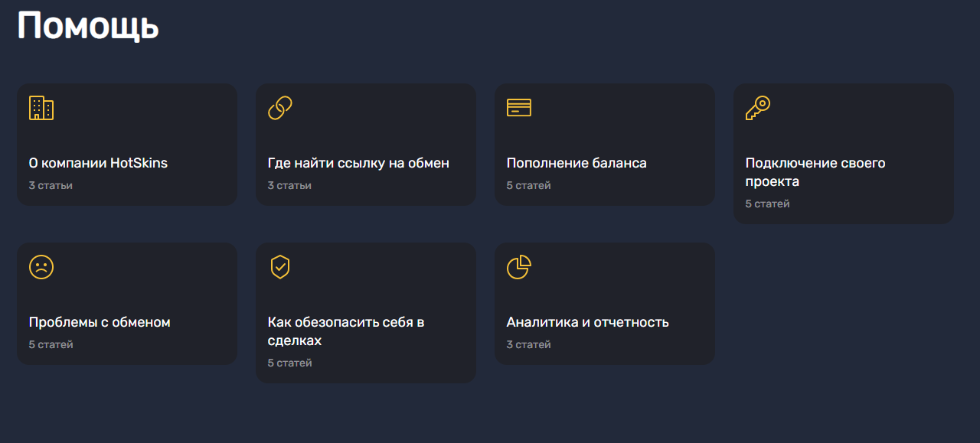Click the 'Помощь' page heading
The image size is (980, 443).
pyautogui.click(x=88, y=27)
